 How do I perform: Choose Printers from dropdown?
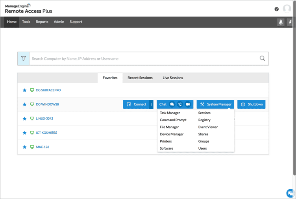click(166, 141)
